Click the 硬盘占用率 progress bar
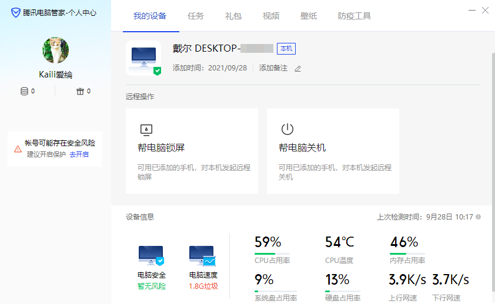 (x=343, y=291)
